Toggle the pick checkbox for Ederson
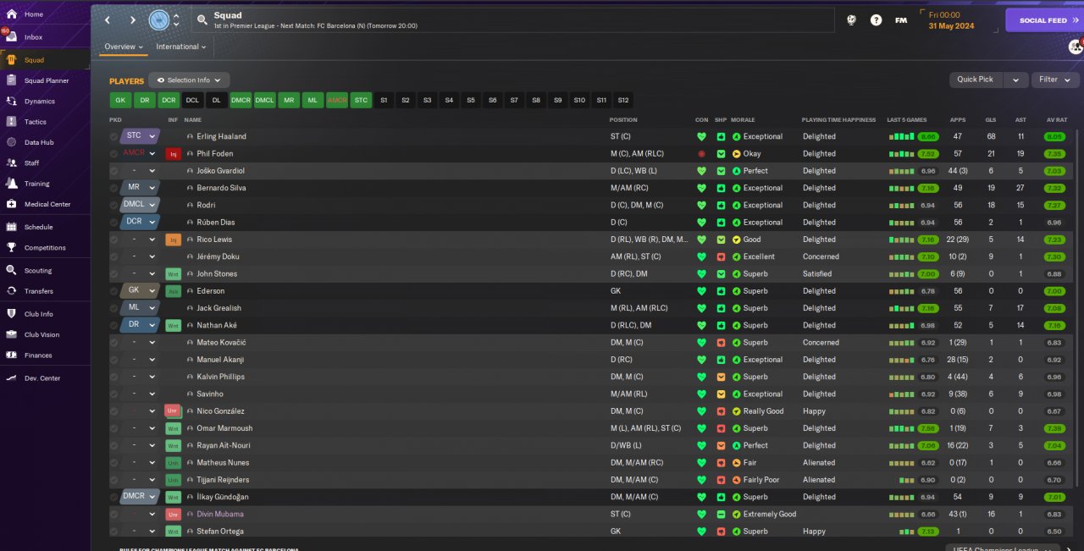Screen dimensions: 1084x551 click(114, 291)
